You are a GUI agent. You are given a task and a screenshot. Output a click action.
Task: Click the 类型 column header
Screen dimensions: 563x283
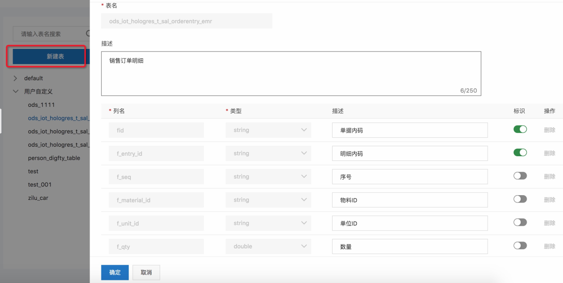click(x=236, y=111)
